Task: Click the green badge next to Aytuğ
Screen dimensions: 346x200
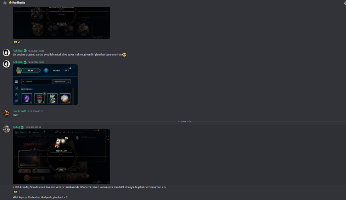Action: [x=22, y=127]
